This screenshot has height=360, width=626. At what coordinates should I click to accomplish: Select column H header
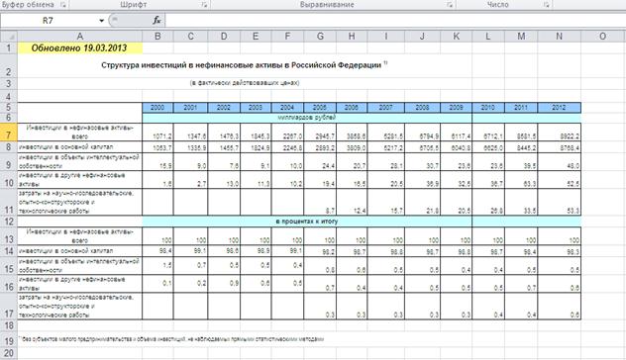click(x=352, y=37)
